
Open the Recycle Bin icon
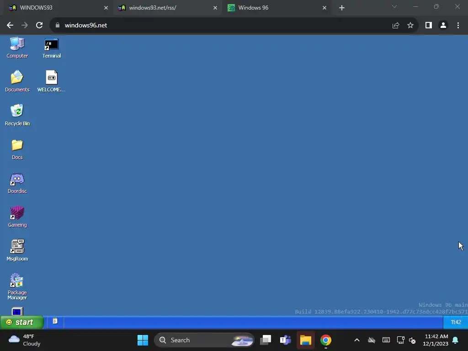17,115
